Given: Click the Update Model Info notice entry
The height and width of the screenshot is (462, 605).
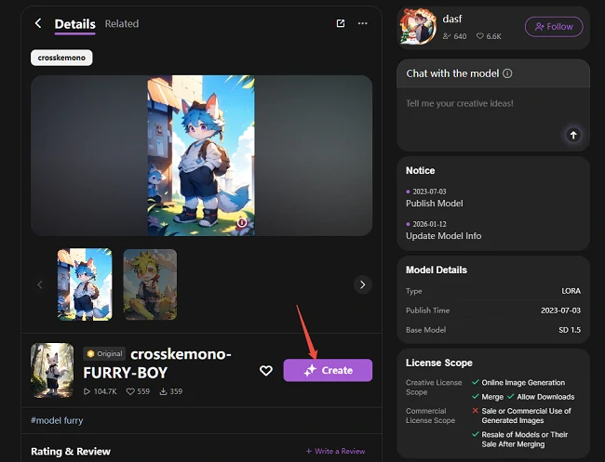Looking at the screenshot, I should tap(444, 236).
